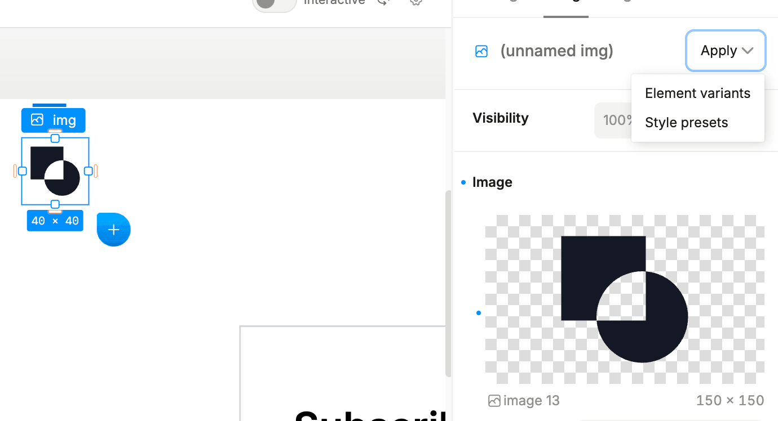Open the Apply dropdown button
The image size is (778, 421).
coord(726,51)
